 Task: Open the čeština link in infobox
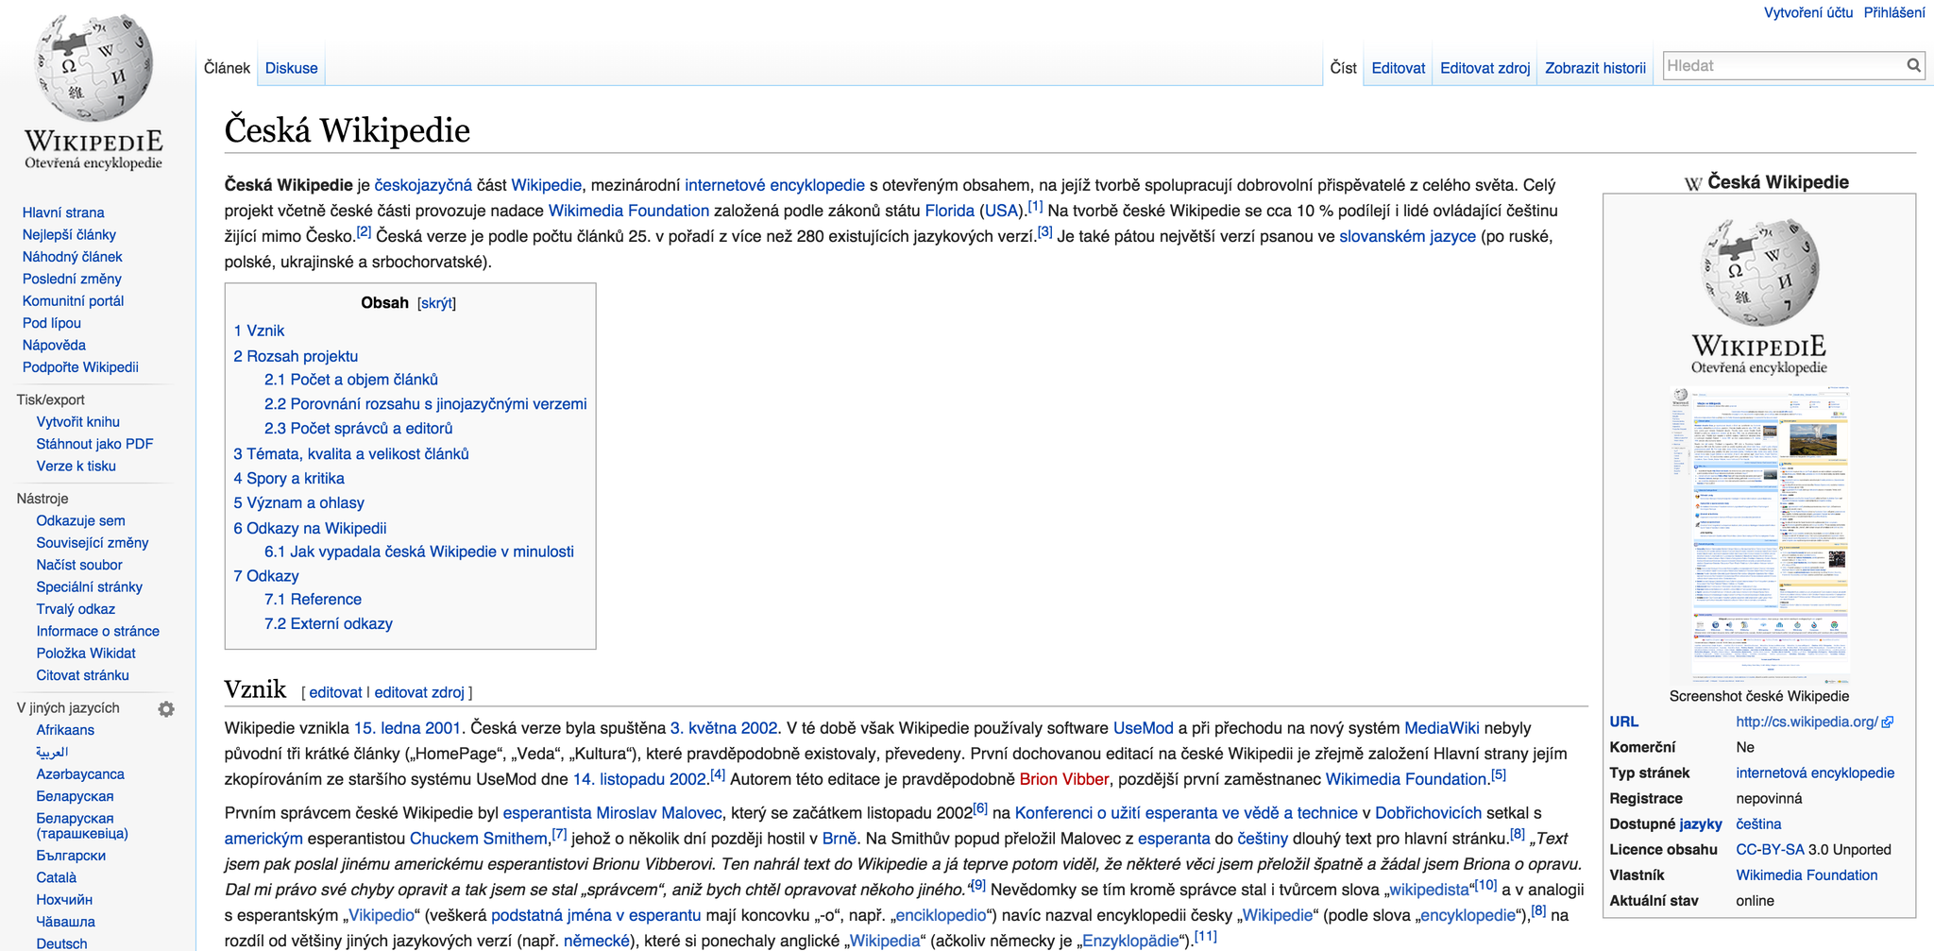point(1758,824)
